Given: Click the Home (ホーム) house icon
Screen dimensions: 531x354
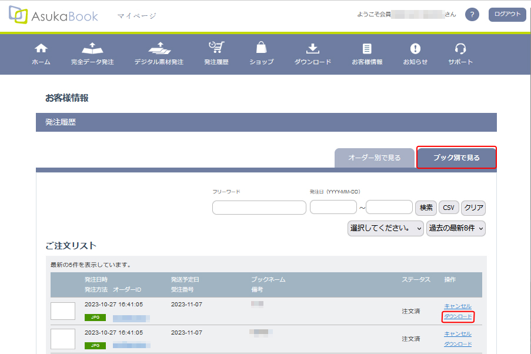Looking at the screenshot, I should [41, 49].
